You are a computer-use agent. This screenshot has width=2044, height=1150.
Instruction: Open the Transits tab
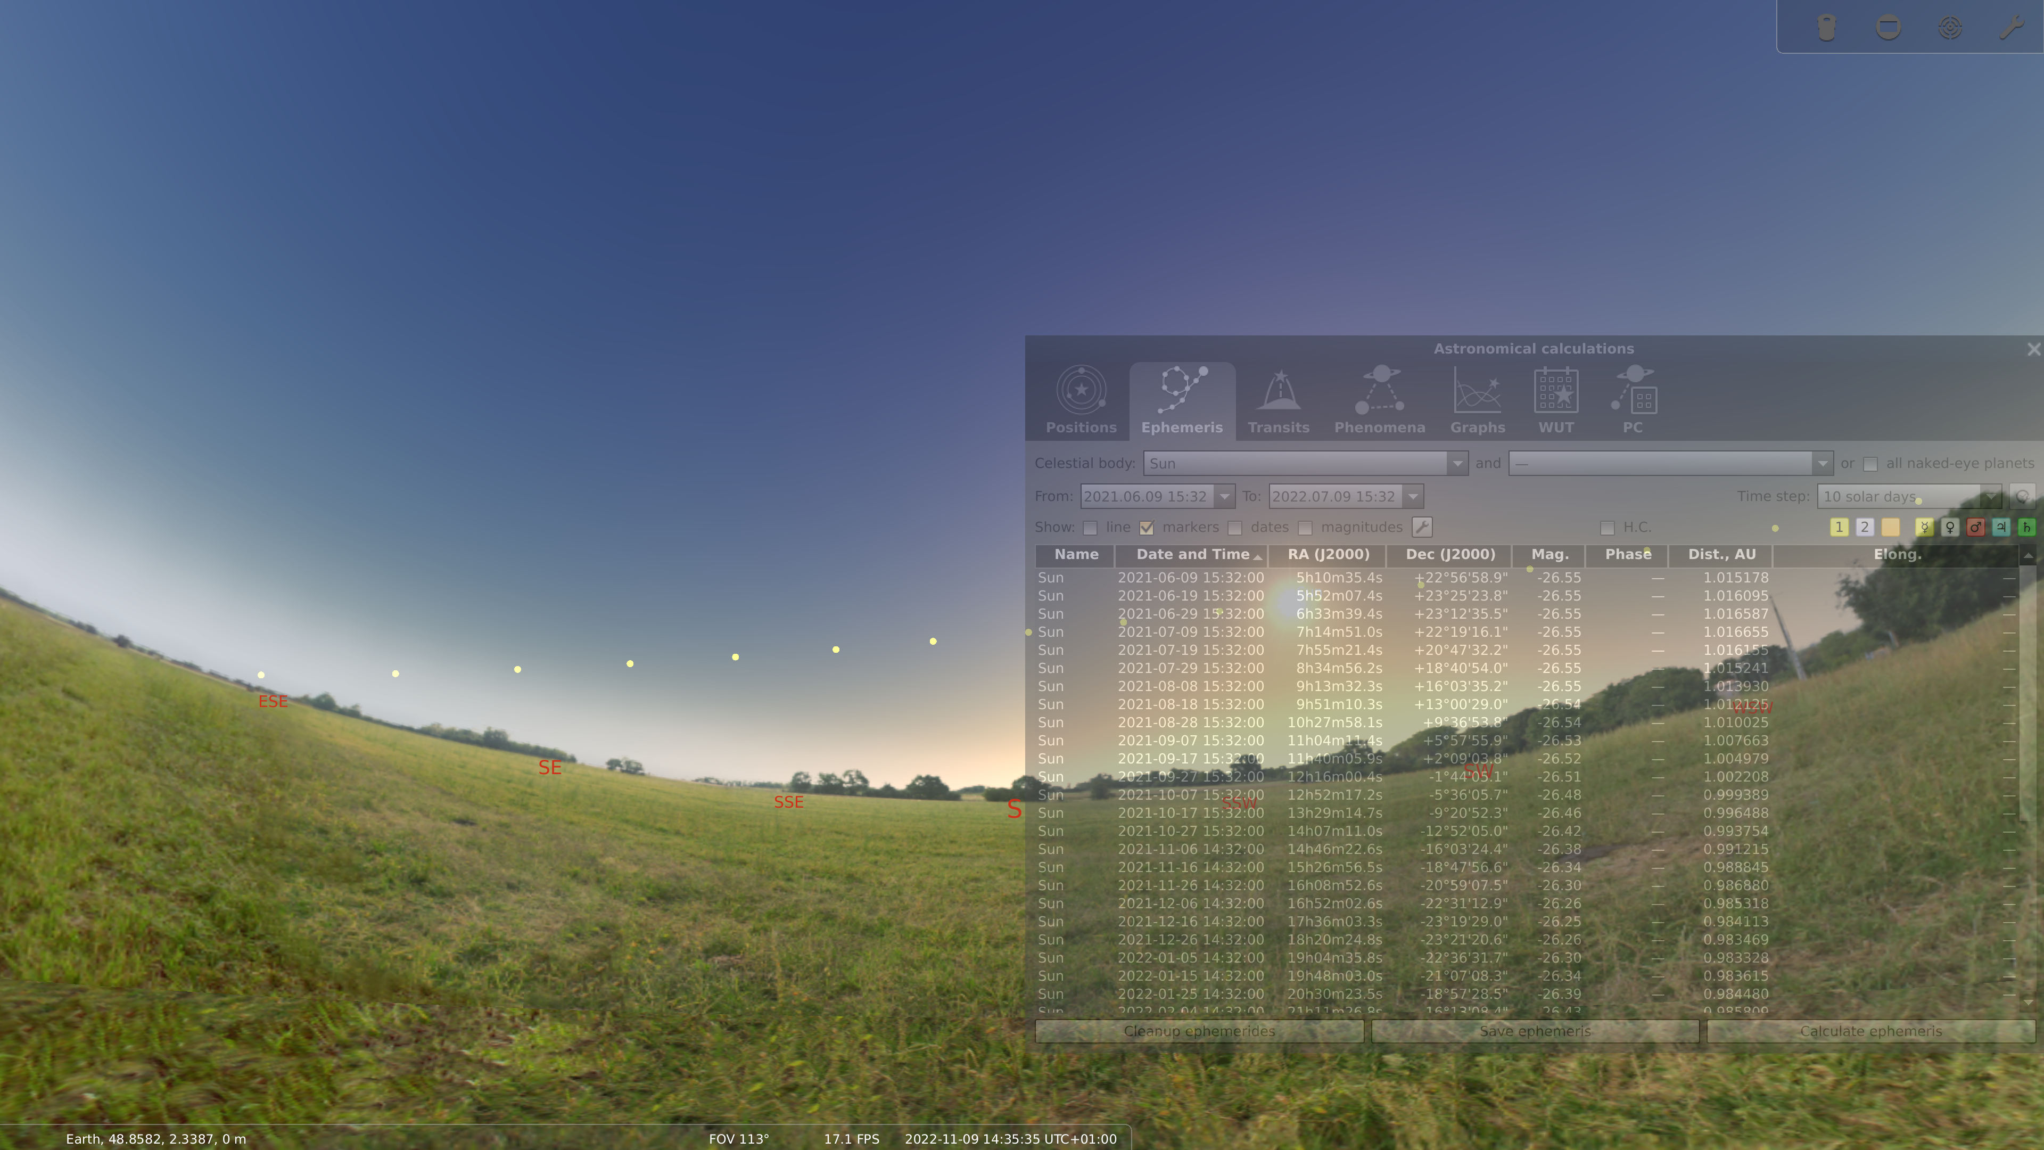pos(1278,401)
